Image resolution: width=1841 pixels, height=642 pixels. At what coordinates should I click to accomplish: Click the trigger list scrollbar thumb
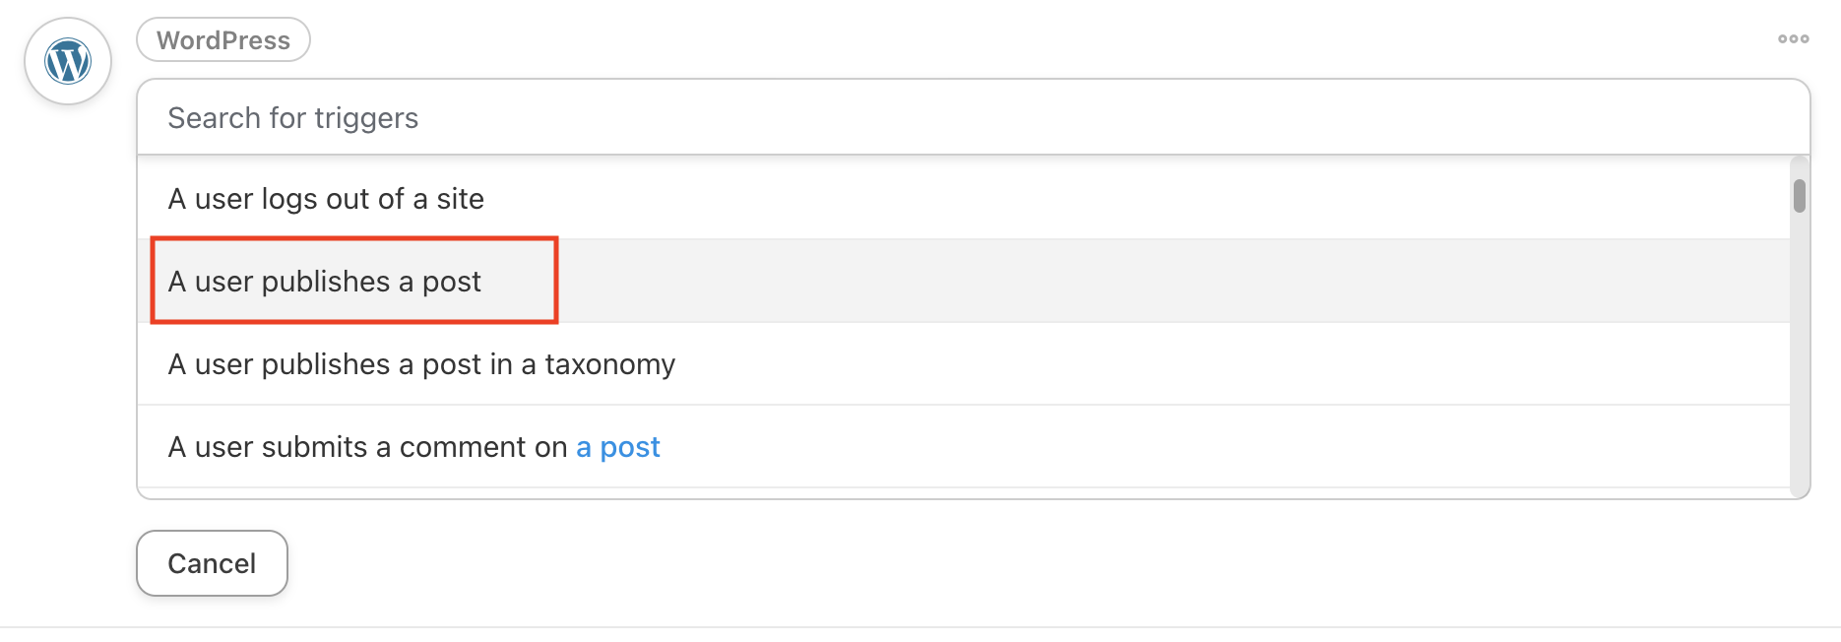[1799, 195]
